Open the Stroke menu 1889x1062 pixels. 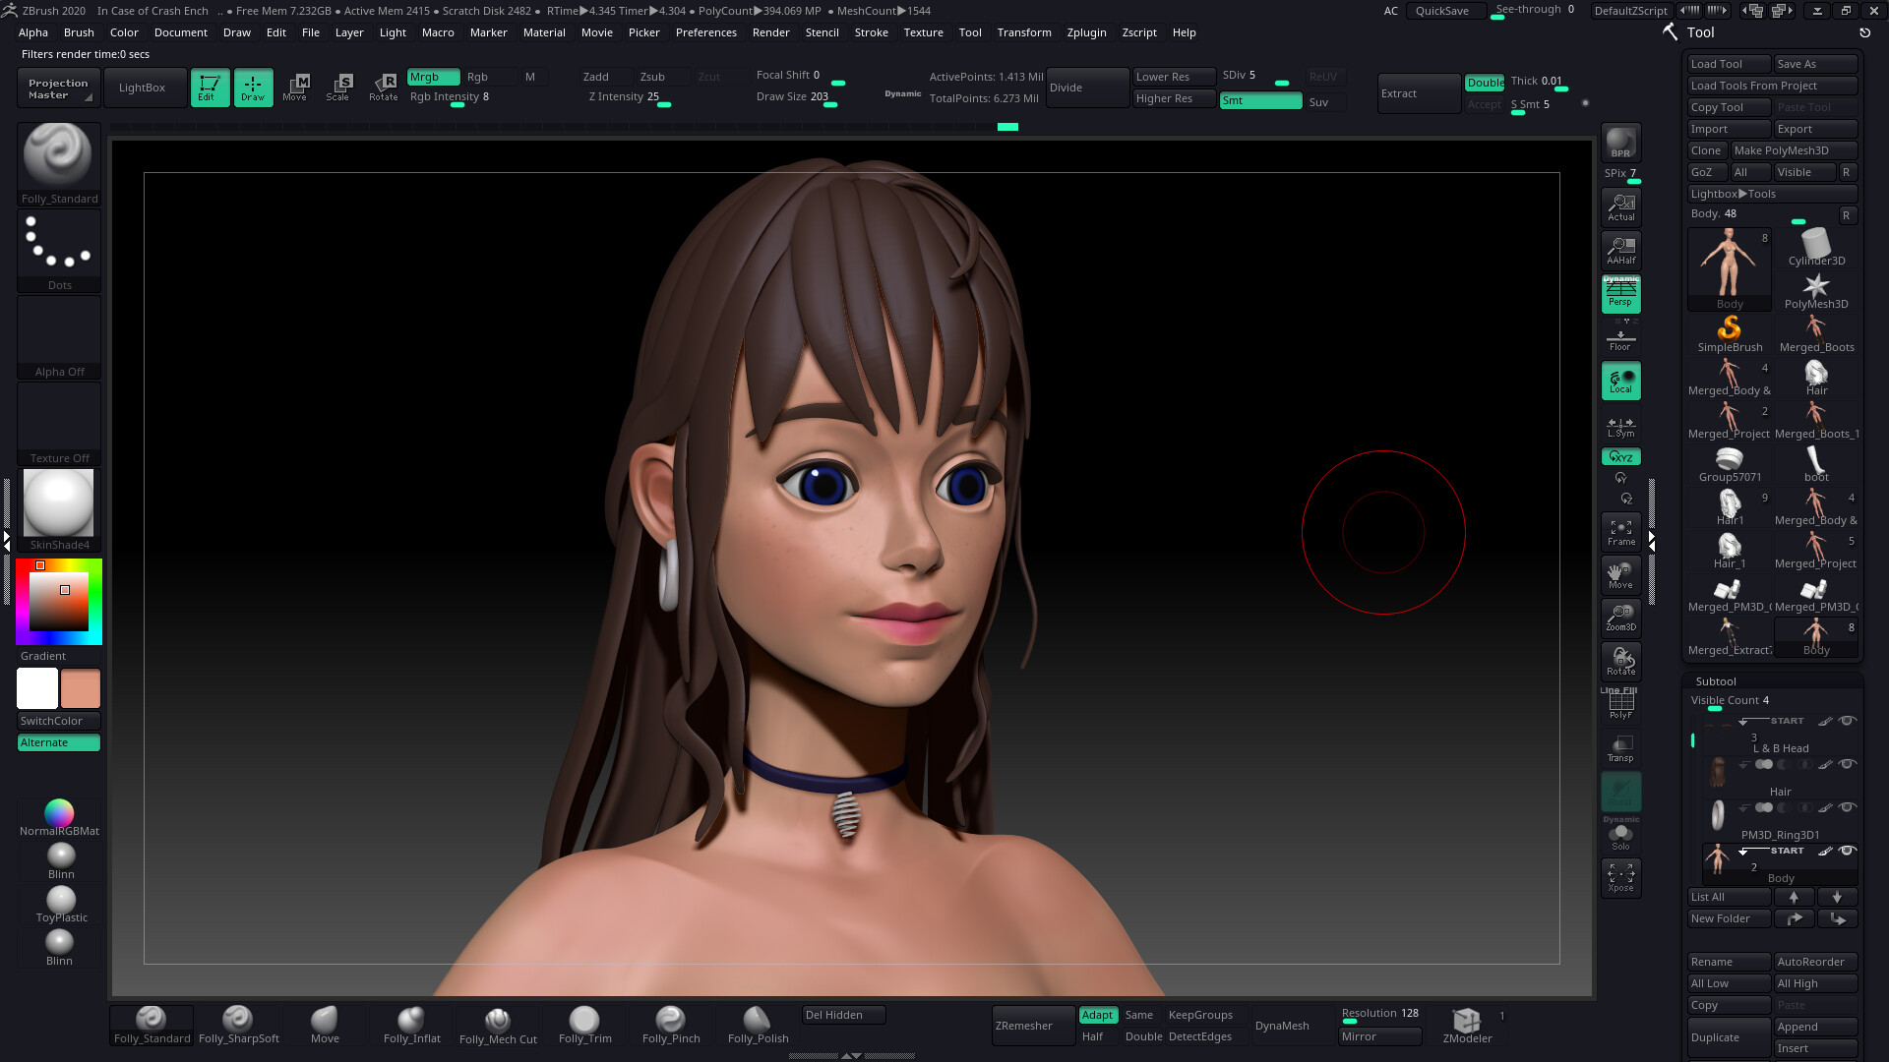[x=871, y=32]
